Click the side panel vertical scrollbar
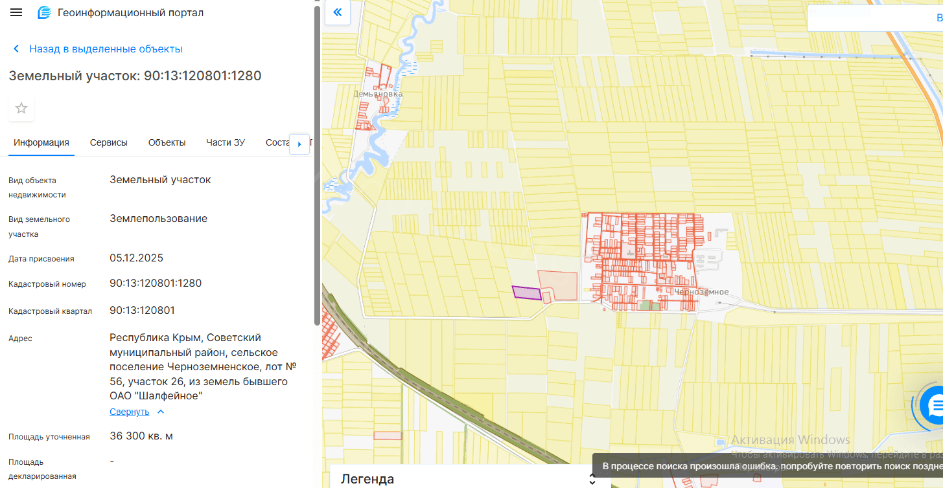This screenshot has height=488, width=943. [x=316, y=162]
